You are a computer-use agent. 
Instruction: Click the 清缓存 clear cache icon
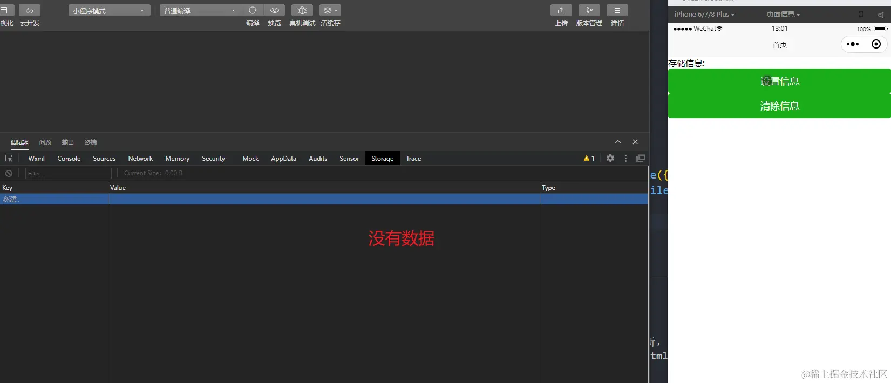(330, 10)
